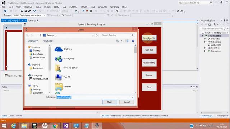Select Recent places in the navigation pane
The image size is (230, 129).
39,58
